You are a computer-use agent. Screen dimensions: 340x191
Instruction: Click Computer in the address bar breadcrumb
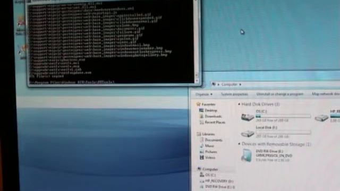229,84
